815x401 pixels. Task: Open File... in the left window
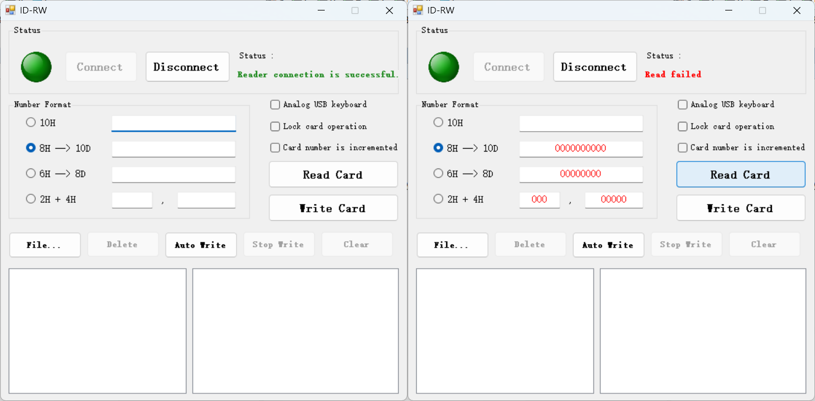45,245
